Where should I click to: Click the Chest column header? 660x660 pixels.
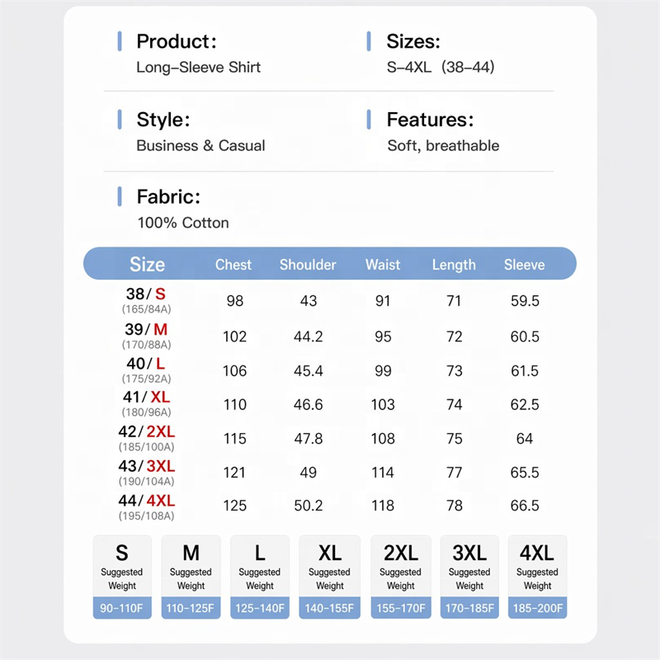233,265
